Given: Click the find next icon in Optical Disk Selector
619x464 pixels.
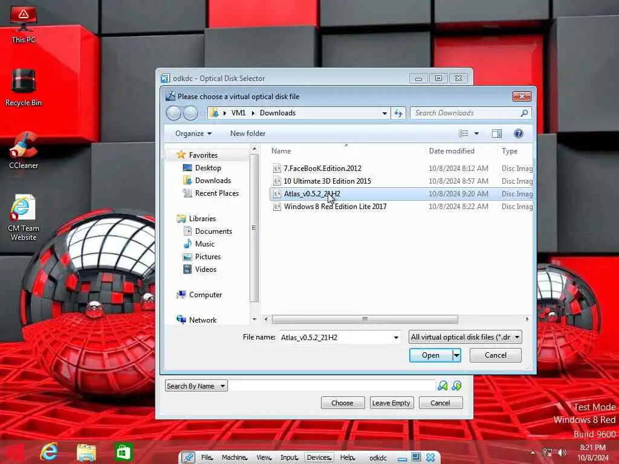Looking at the screenshot, I should (457, 385).
